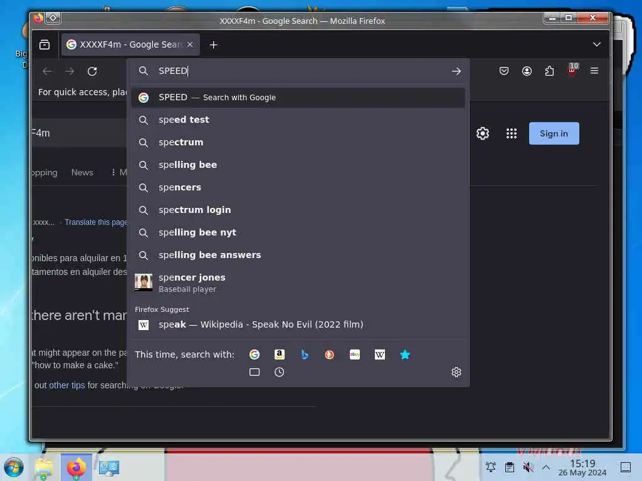The image size is (642, 481).
Task: Click 'Translate this page' link
Action: coord(96,222)
